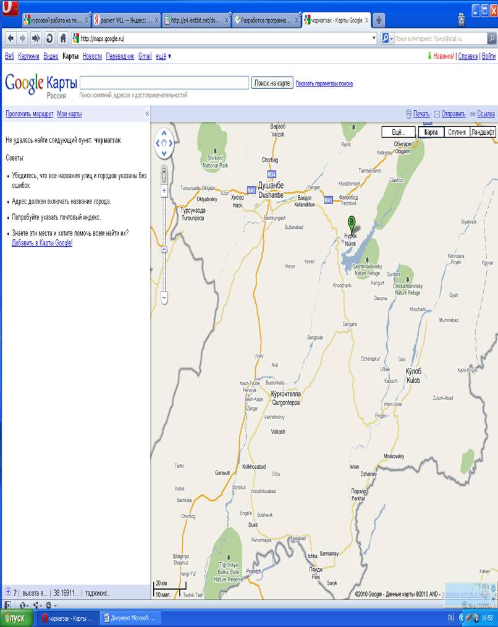Expand the ещё menu in Google top bar
The height and width of the screenshot is (627, 498).
163,56
